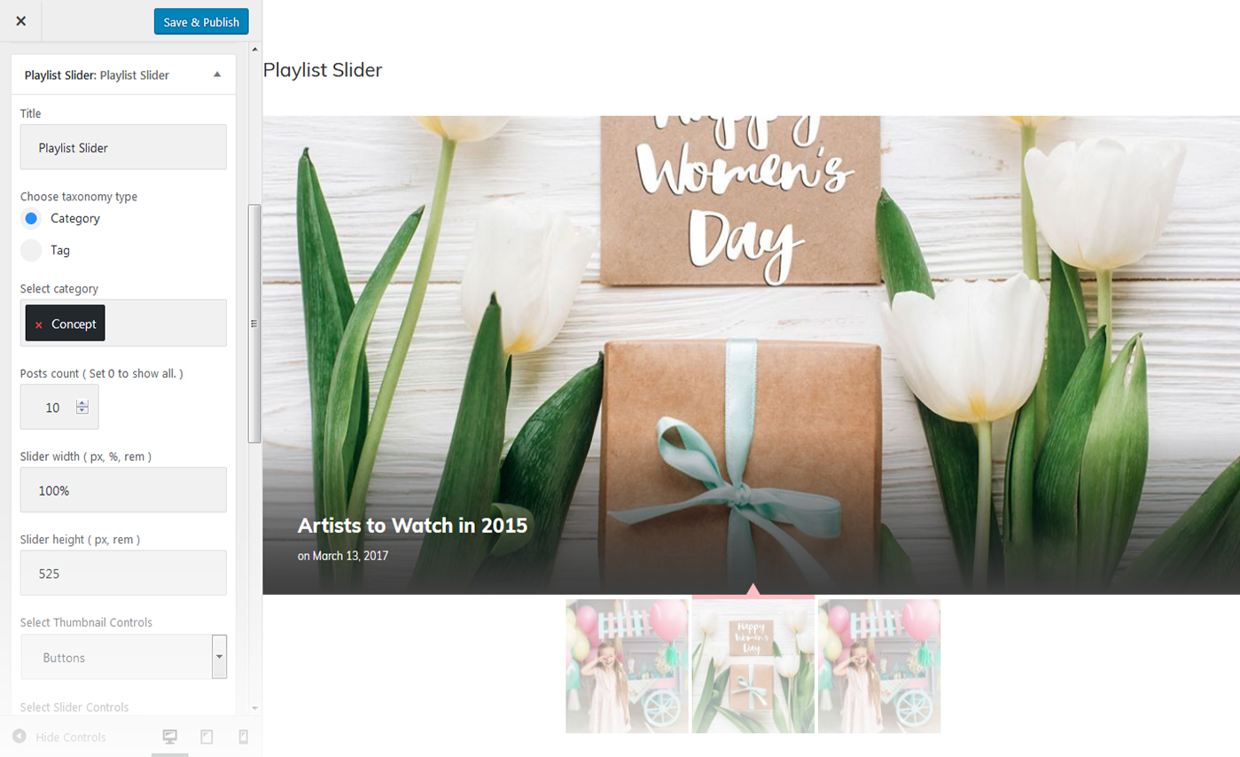Click the Slider height field
Viewport: 1240px width, 757px height.
point(123,573)
